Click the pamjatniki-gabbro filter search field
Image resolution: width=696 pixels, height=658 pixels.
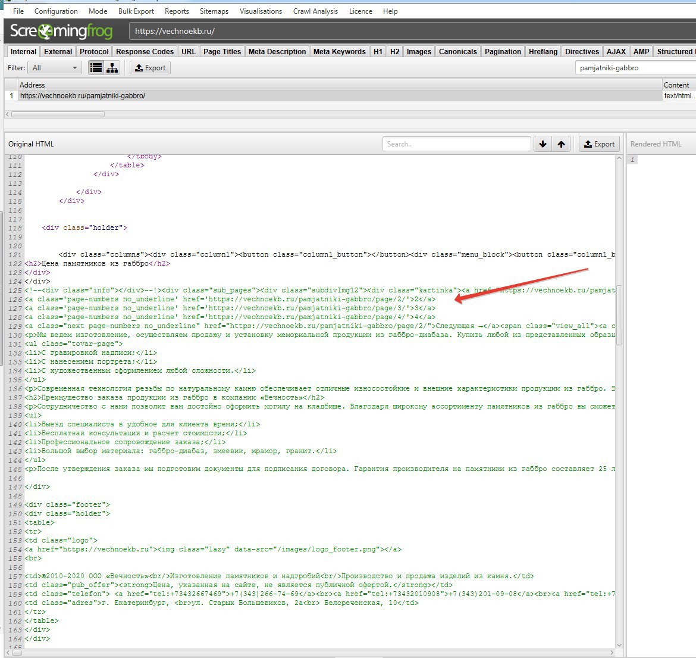[x=636, y=68]
